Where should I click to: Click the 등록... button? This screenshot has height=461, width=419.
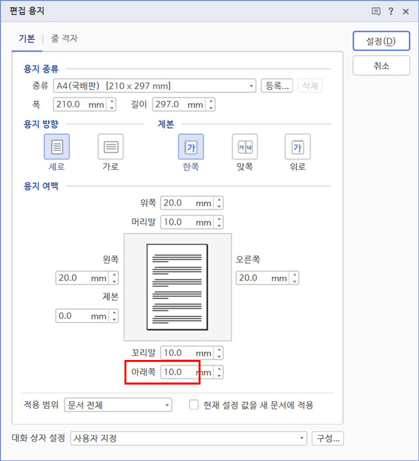(277, 86)
